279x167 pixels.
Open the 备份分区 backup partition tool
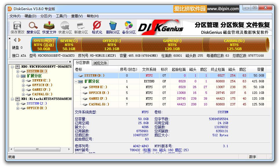tap(129, 28)
